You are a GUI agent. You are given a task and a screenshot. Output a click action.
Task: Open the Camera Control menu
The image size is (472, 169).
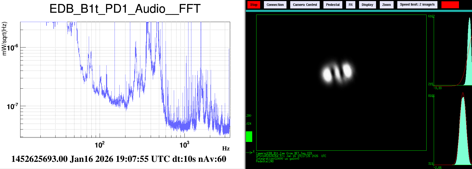[305, 5]
